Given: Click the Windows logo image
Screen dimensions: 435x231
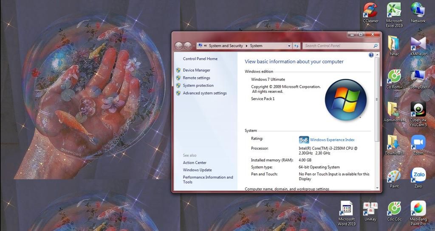Looking at the screenshot, I should click(x=346, y=100).
